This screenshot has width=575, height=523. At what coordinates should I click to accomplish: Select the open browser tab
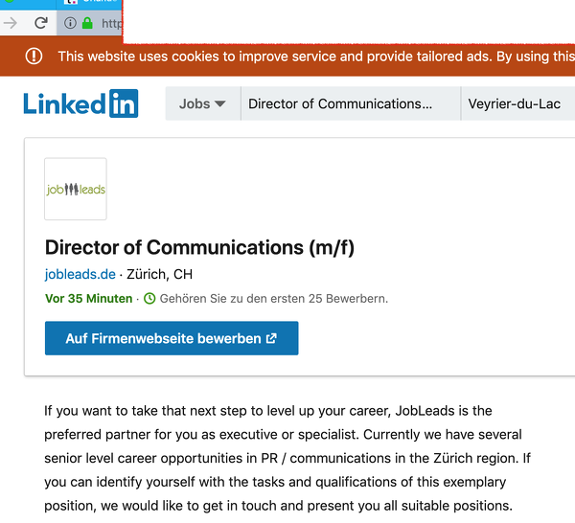point(96,4)
